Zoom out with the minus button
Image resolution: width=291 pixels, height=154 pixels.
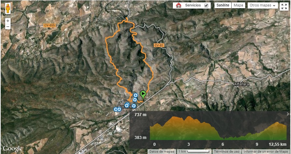pos(8,27)
